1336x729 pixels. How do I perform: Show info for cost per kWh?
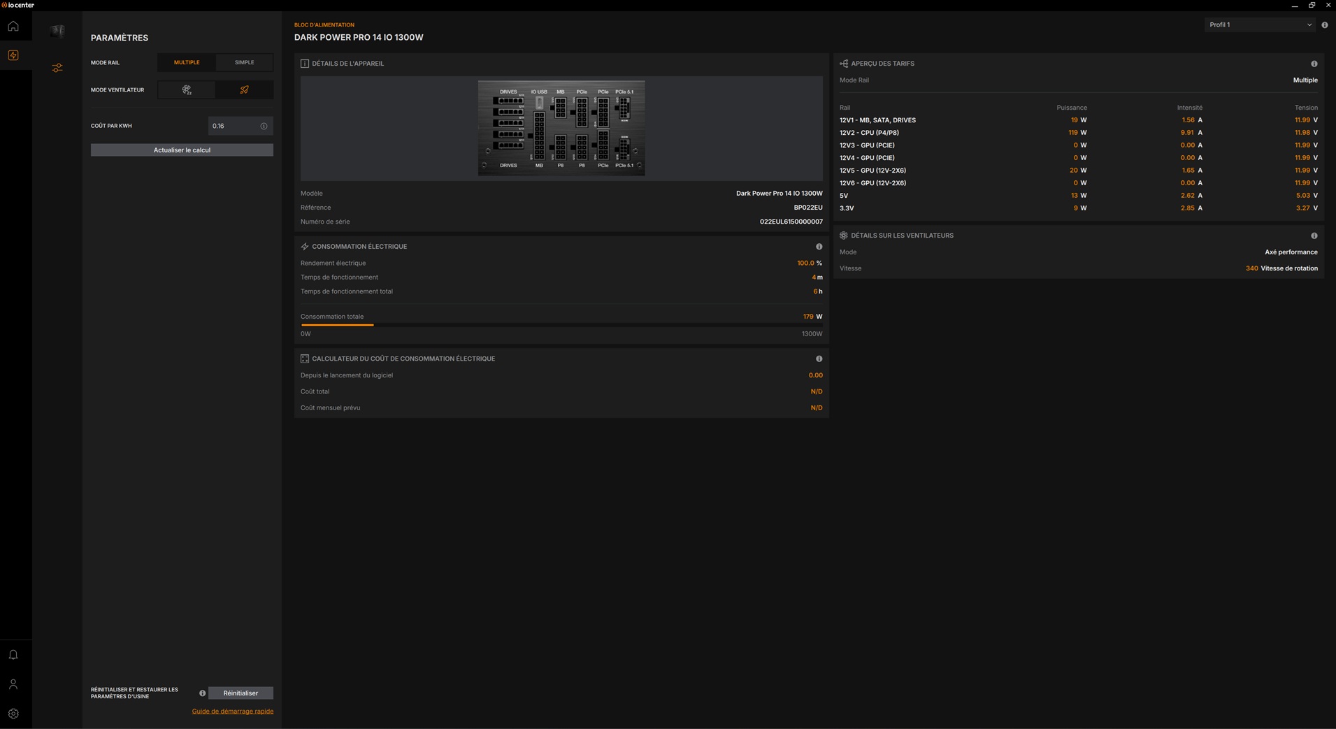pyautogui.click(x=264, y=126)
